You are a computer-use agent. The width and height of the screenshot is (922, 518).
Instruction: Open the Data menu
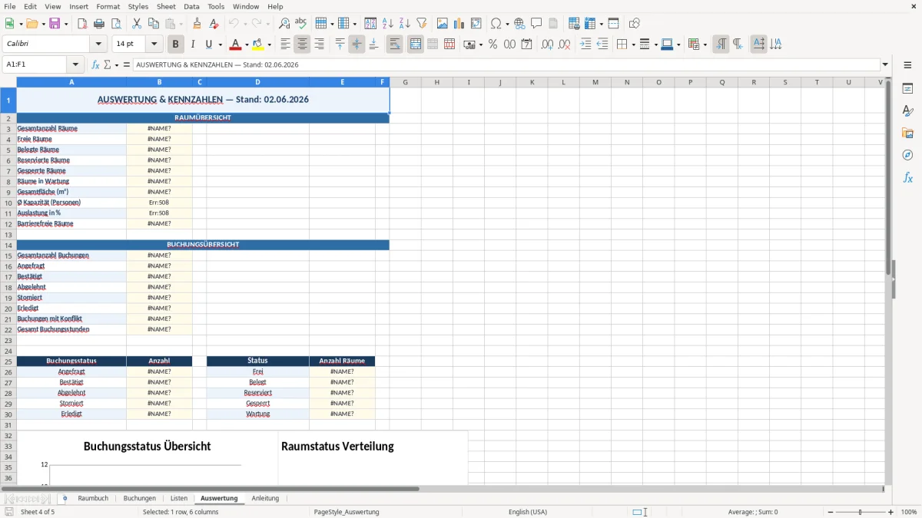click(191, 6)
